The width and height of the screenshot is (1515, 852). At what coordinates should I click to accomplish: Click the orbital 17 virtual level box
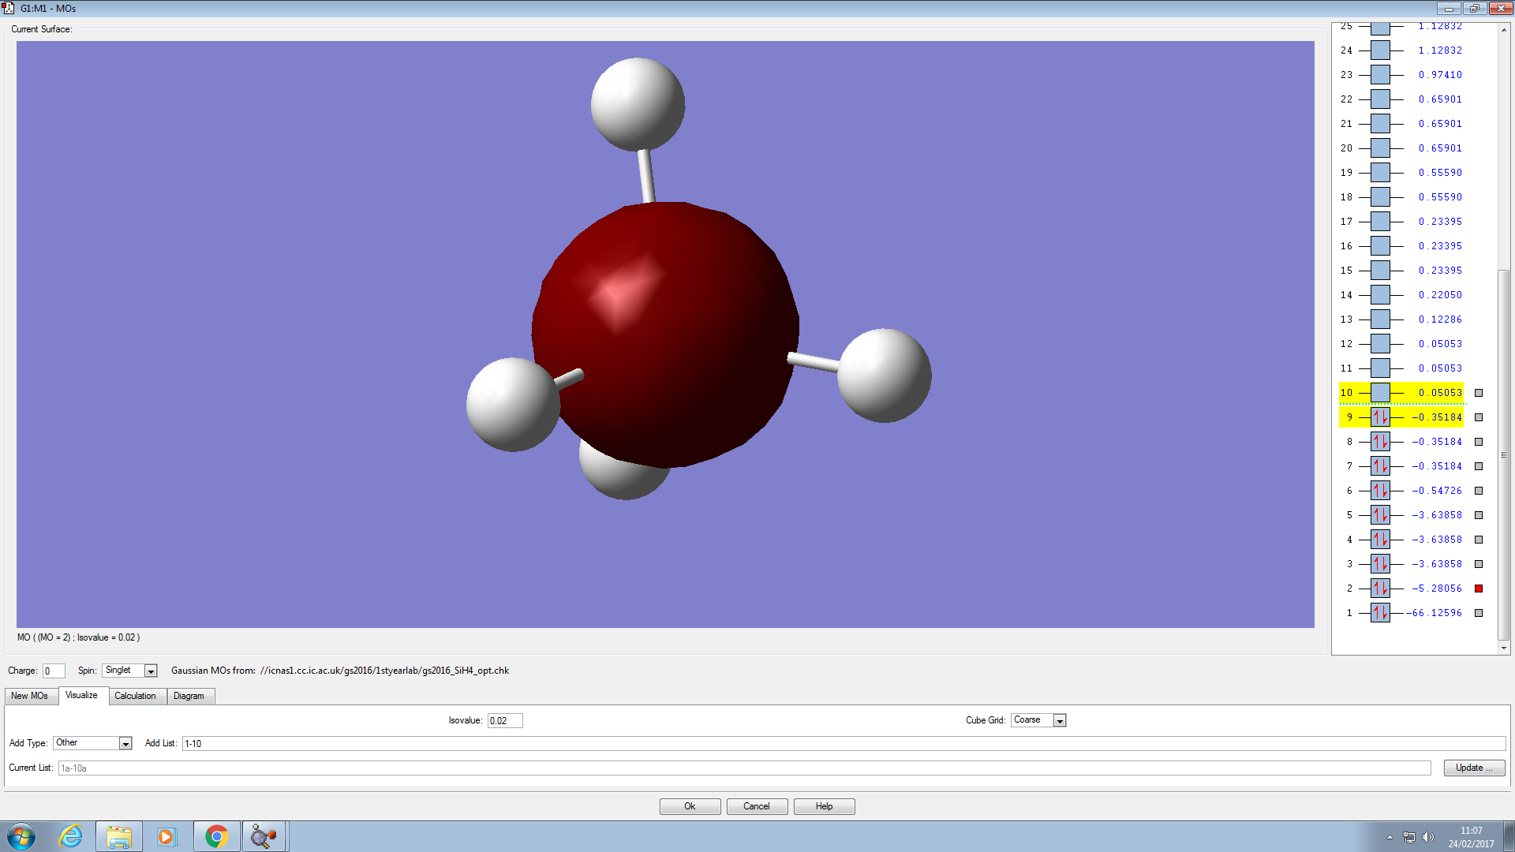point(1380,222)
